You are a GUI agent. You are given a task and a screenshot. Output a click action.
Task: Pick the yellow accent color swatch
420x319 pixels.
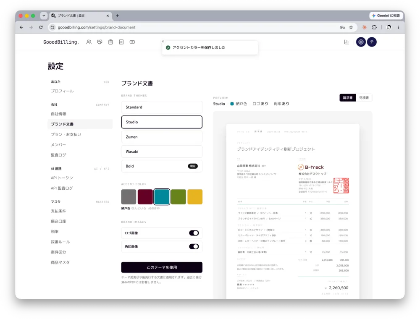pyautogui.click(x=195, y=197)
